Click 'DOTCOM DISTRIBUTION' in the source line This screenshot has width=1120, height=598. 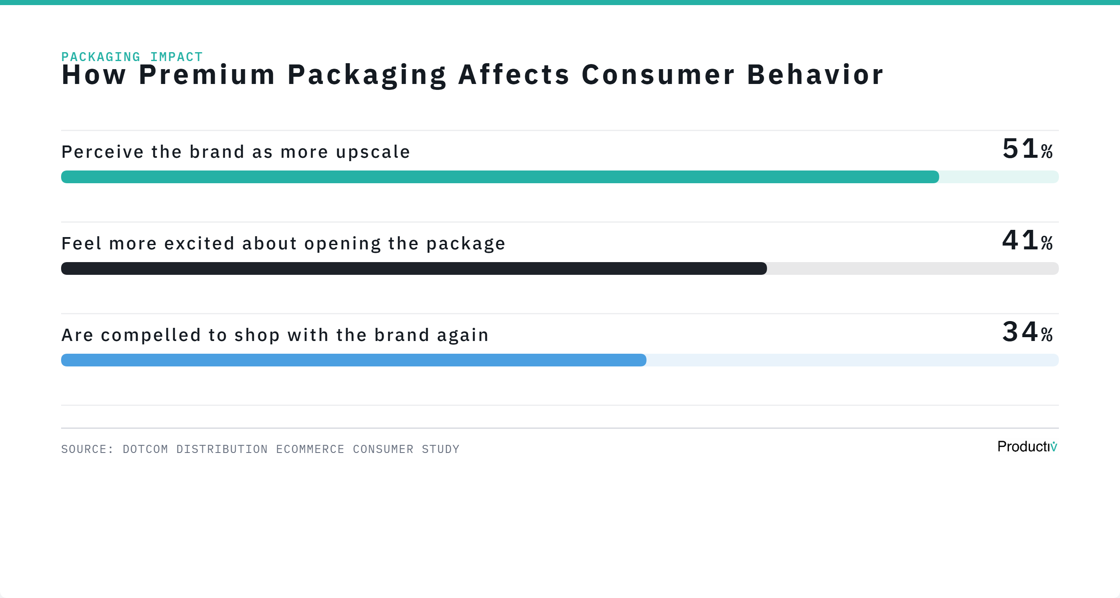tap(195, 450)
